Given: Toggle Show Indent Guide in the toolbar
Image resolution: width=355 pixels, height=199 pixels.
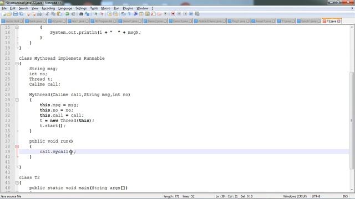Looking at the screenshot, I should point(135,14).
